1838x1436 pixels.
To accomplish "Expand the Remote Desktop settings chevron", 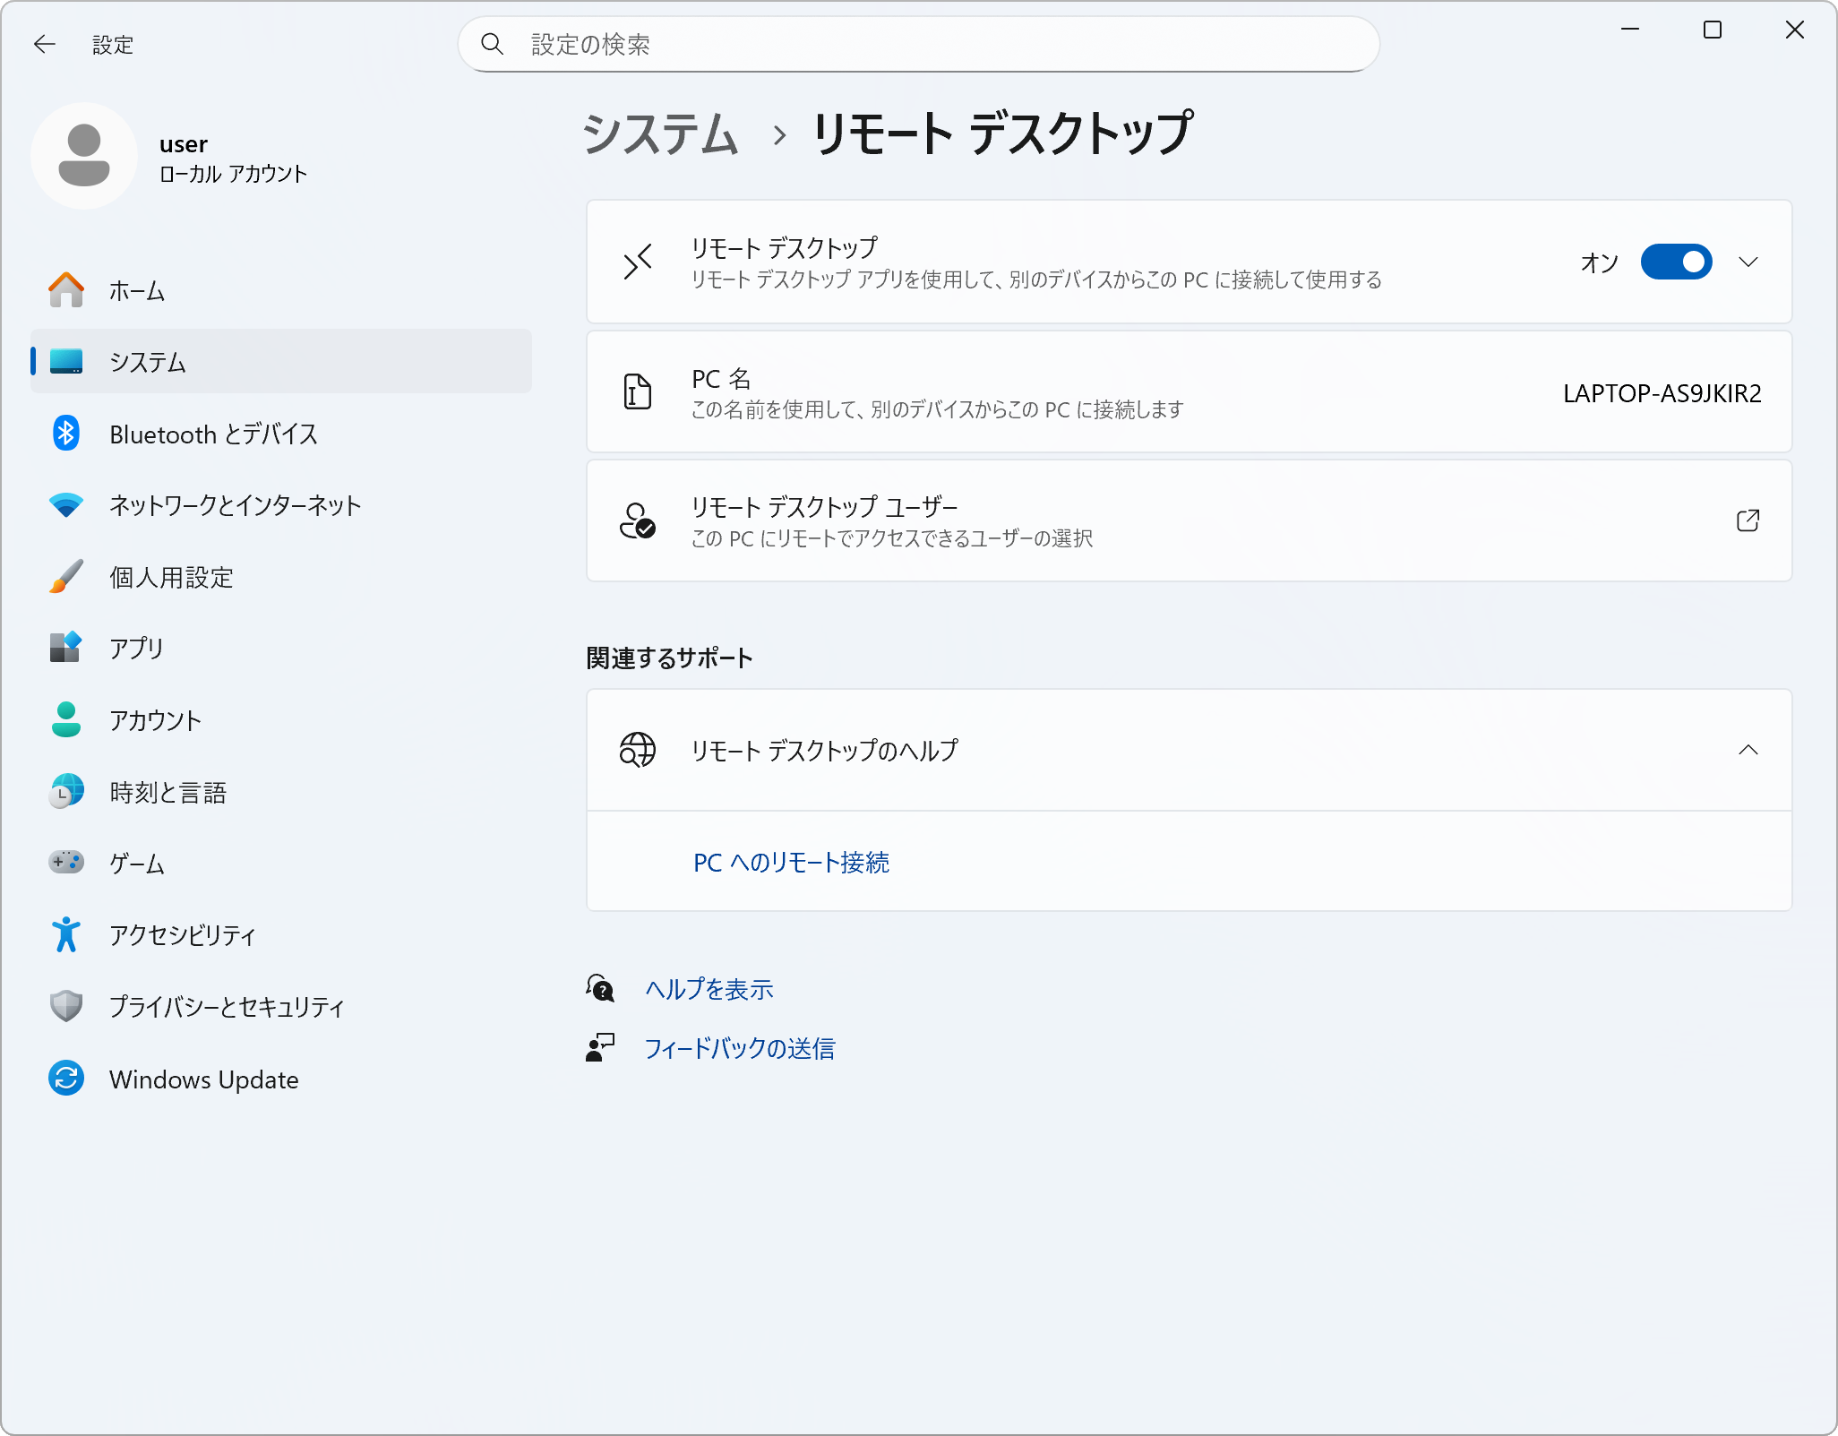I will [x=1748, y=262].
